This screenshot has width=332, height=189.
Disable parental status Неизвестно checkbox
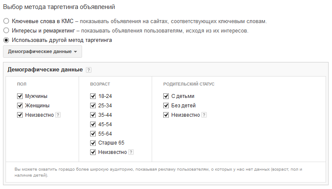(166, 115)
